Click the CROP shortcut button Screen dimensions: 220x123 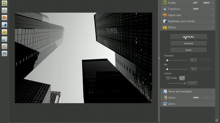coord(196,9)
